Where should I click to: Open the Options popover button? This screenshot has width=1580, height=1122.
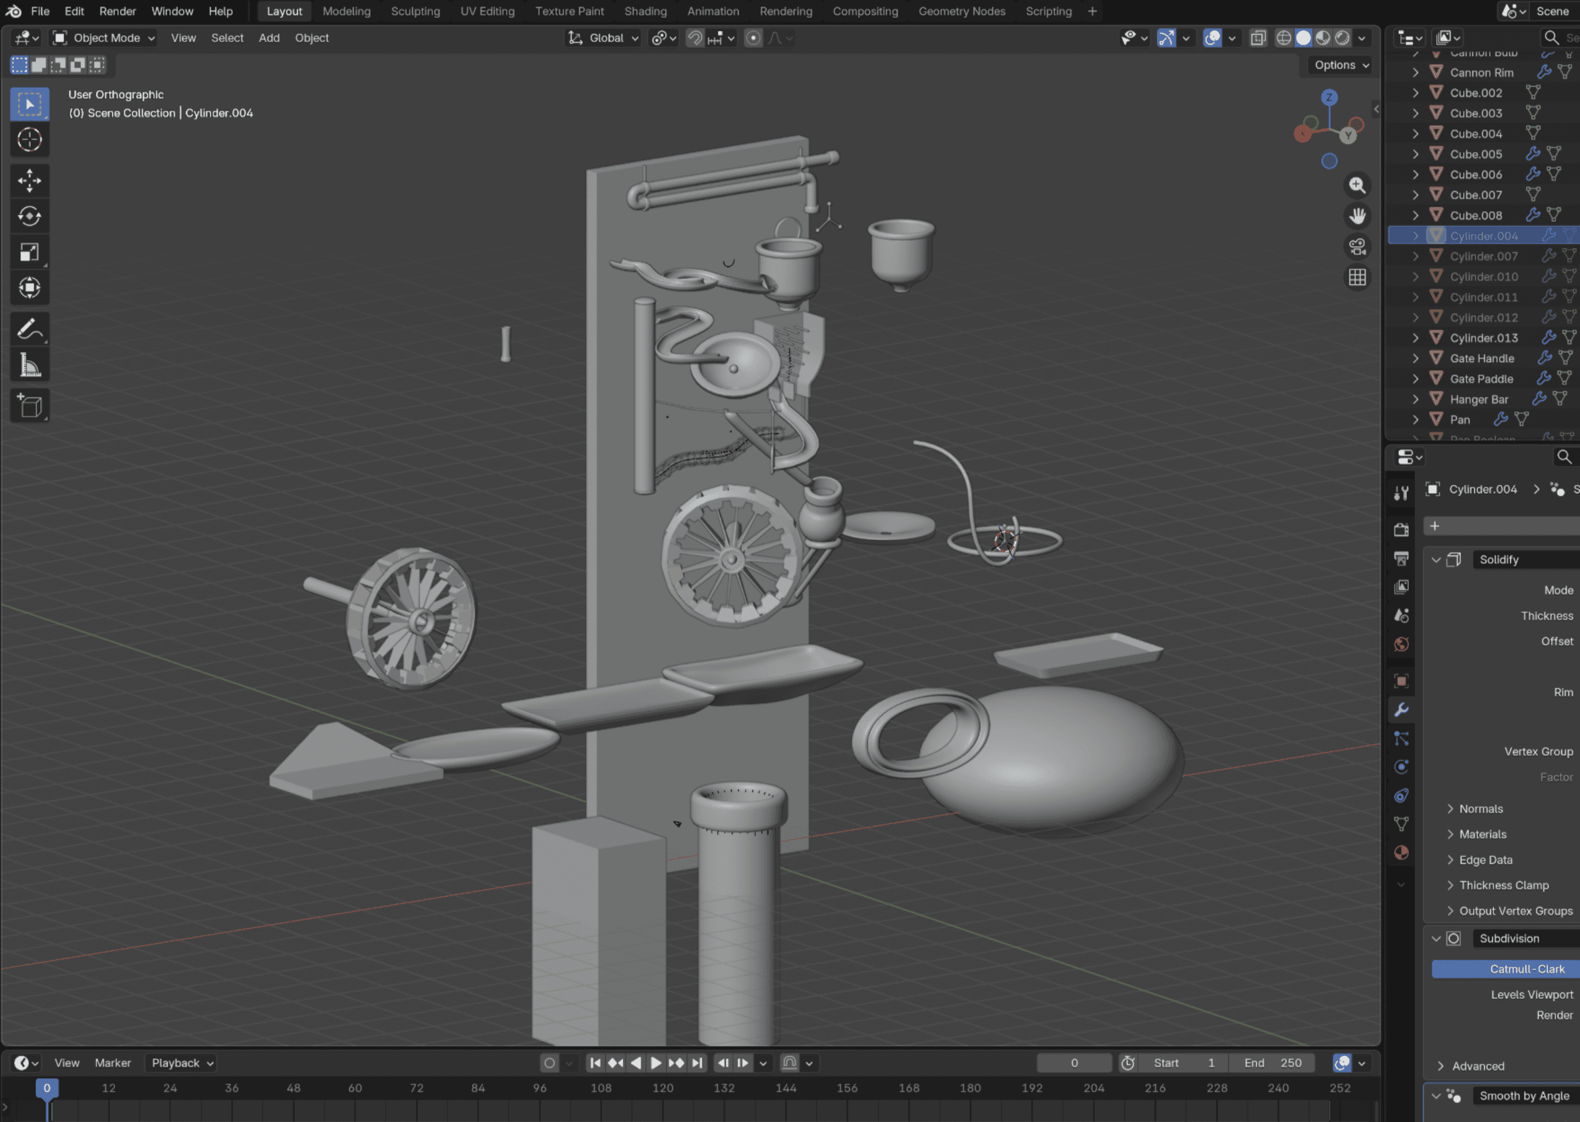tap(1340, 65)
